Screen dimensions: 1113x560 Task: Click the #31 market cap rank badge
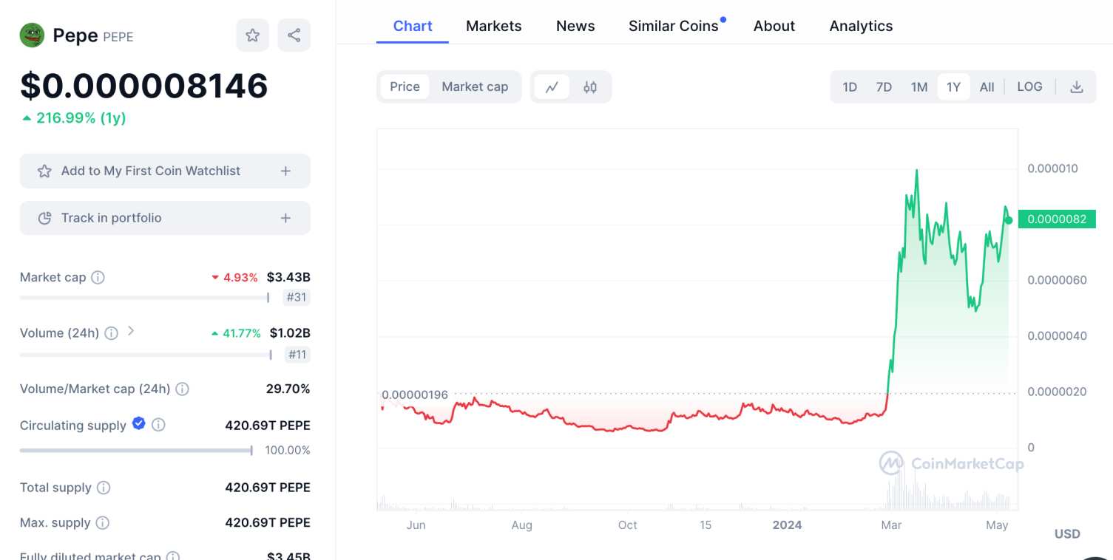coord(297,298)
